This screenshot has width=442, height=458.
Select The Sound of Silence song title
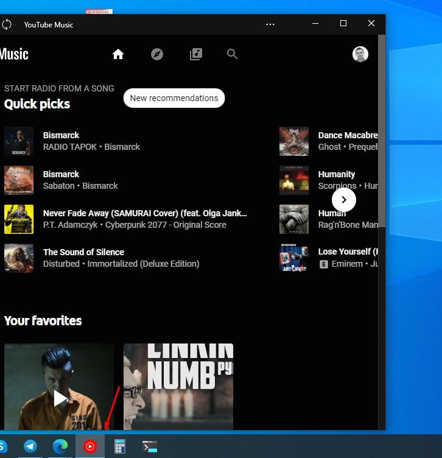[x=83, y=252]
